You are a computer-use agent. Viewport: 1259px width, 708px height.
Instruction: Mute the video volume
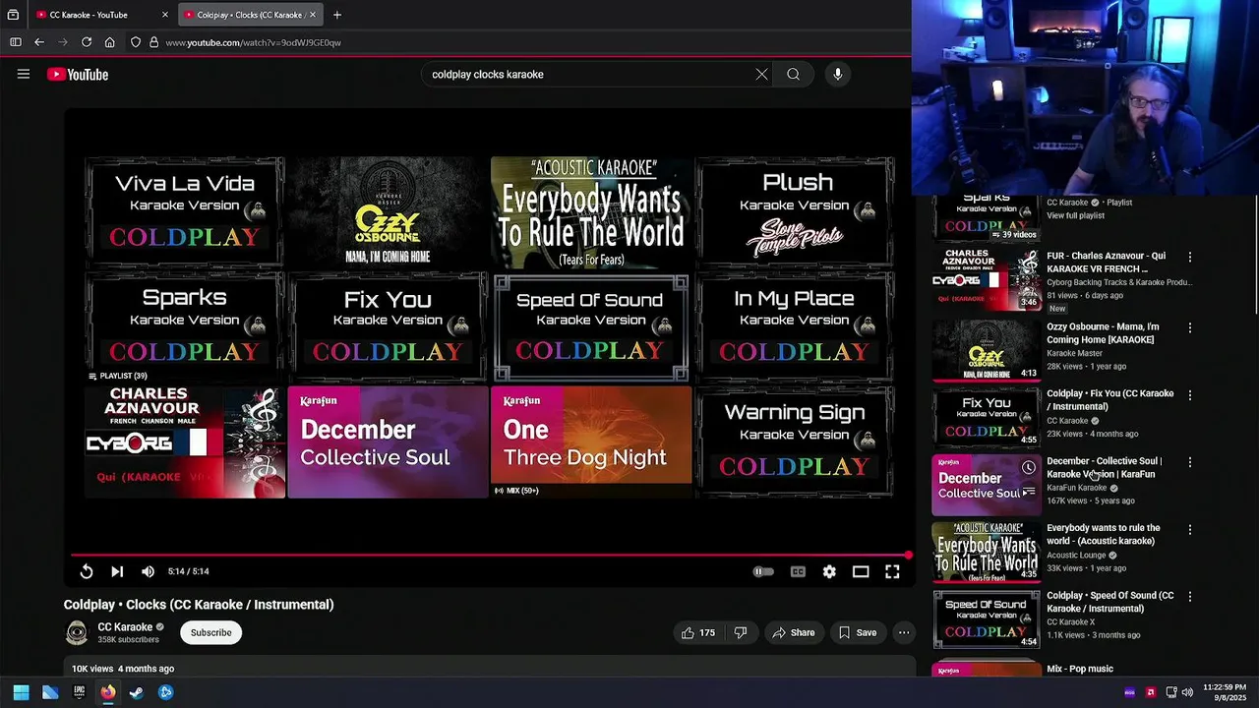coord(148,571)
